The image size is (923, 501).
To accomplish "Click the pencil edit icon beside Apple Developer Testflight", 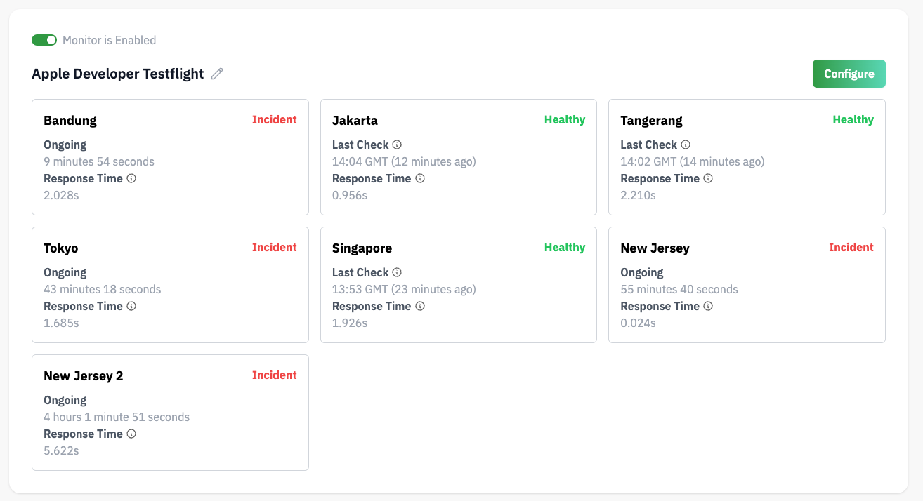I will point(217,74).
